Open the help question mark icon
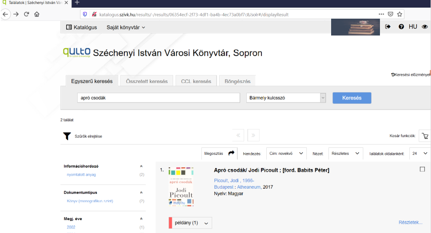This screenshot has width=431, height=233. (x=401, y=27)
